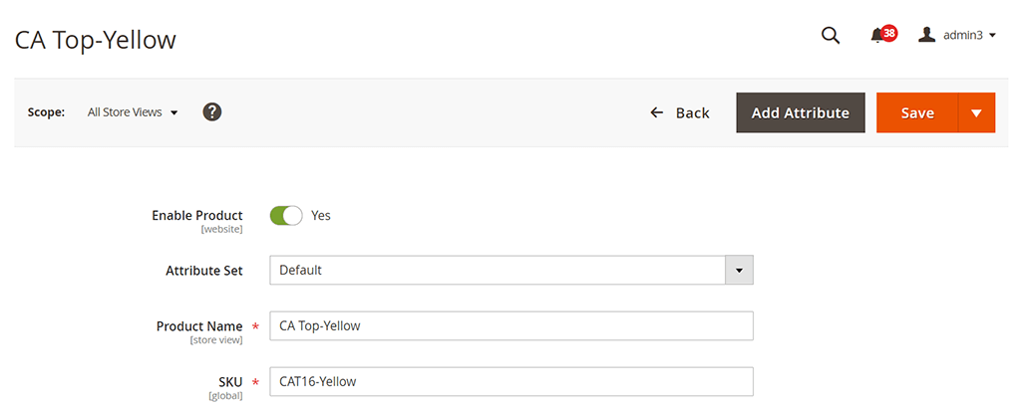The height and width of the screenshot is (408, 1021).
Task: Go back using the Back link
Action: click(679, 112)
